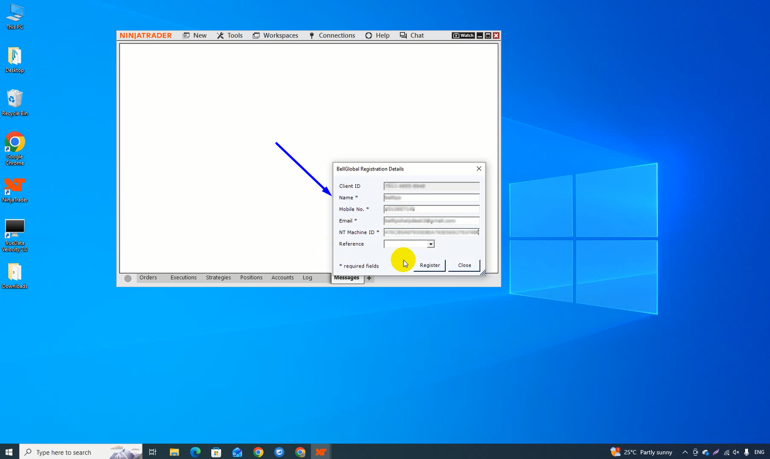Open the Tools menu

coord(230,35)
